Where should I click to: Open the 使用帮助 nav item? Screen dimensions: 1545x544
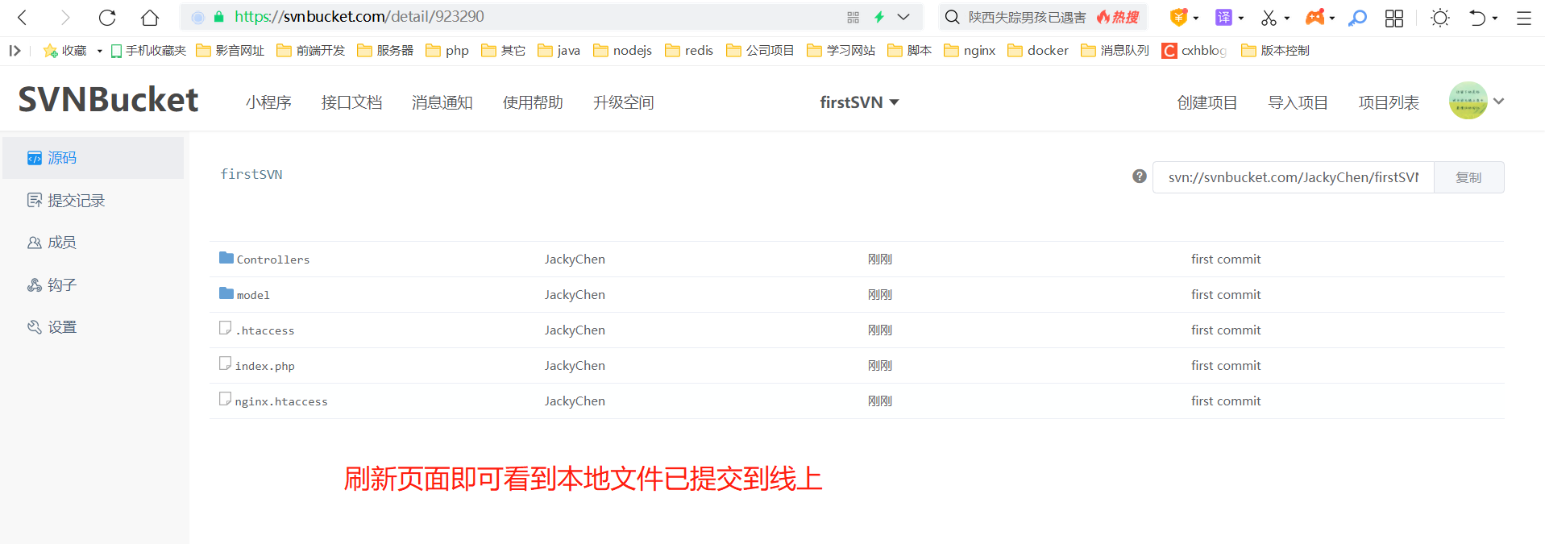coord(533,102)
